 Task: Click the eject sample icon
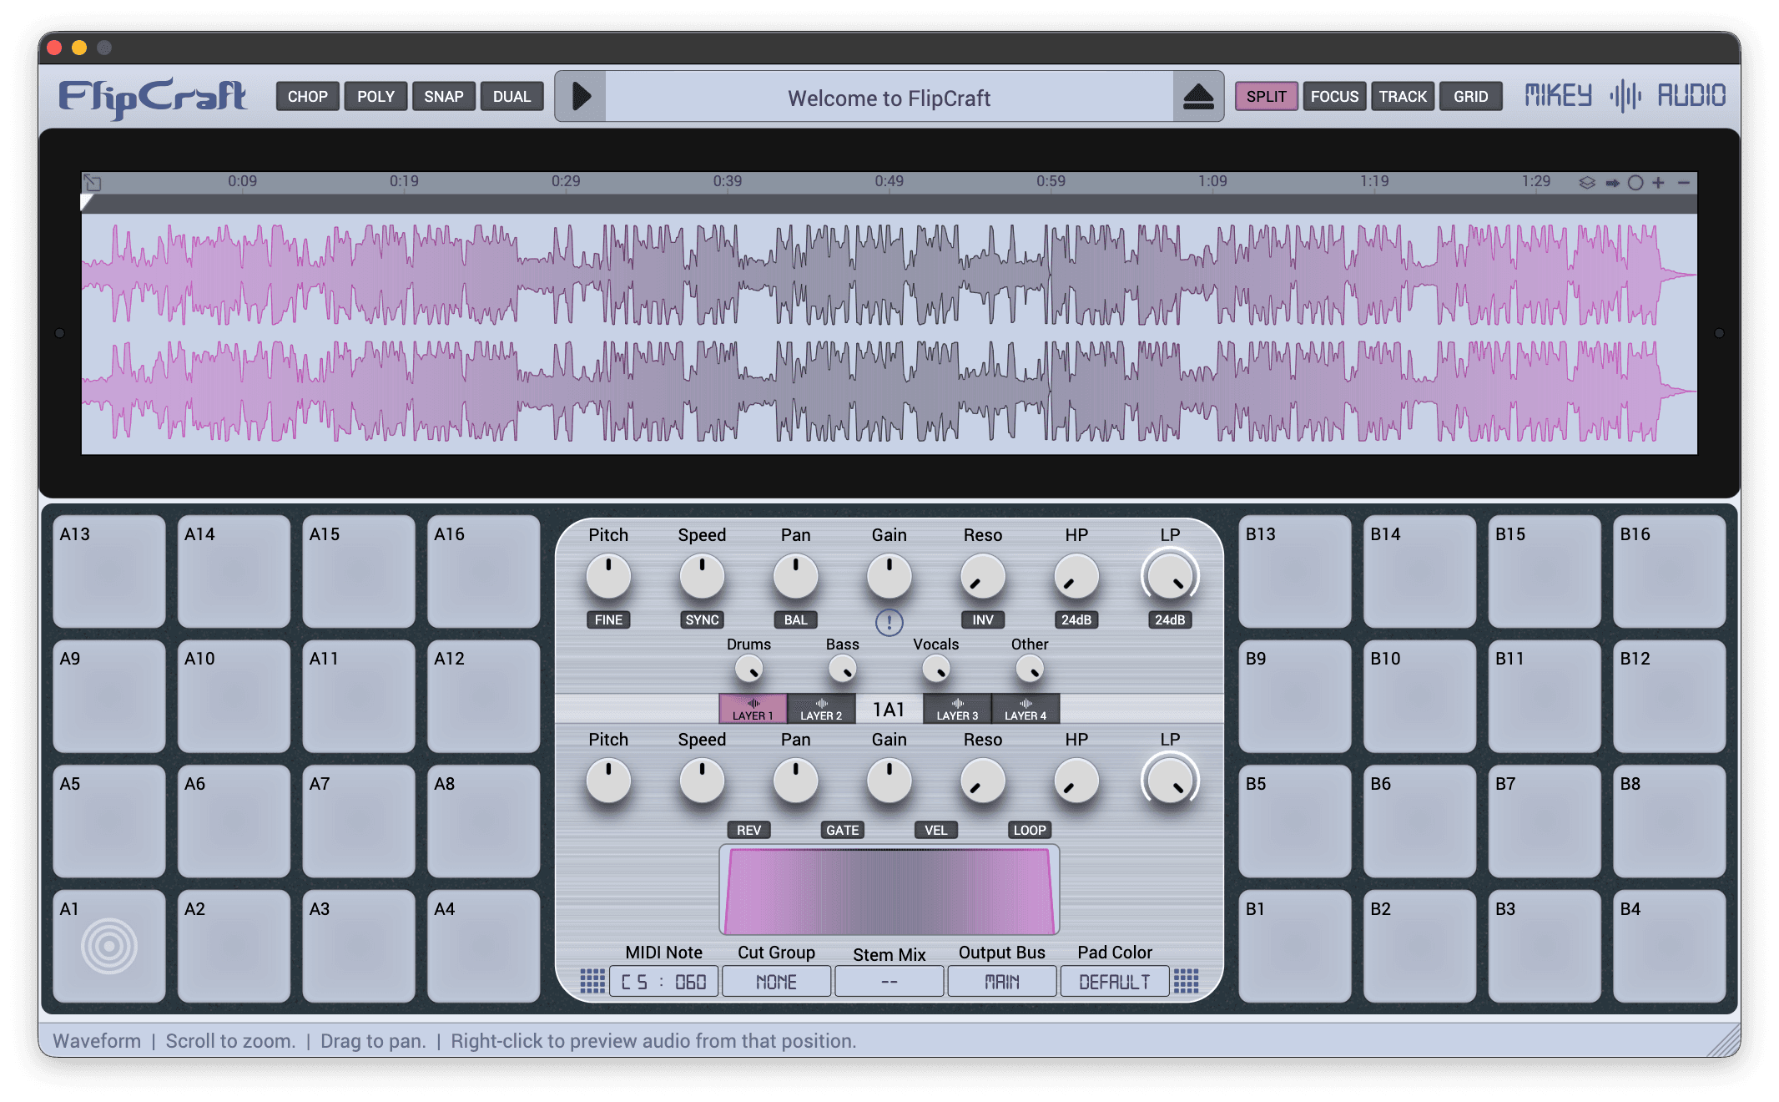click(x=1198, y=97)
